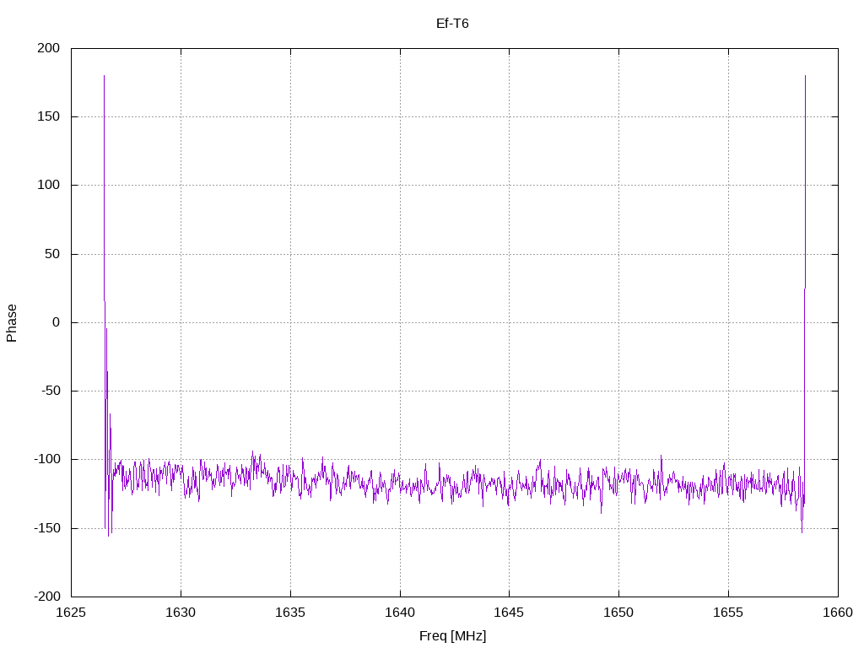Click the y-axis tick label '200'

(48, 48)
